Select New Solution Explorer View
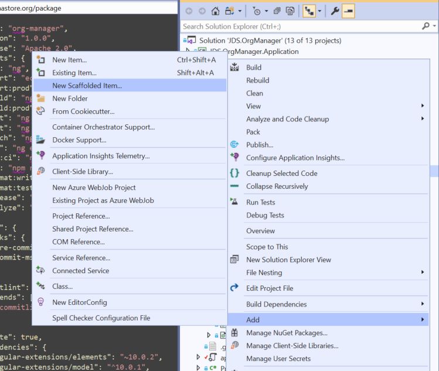Viewport: 439px width, 371px height. [328, 260]
